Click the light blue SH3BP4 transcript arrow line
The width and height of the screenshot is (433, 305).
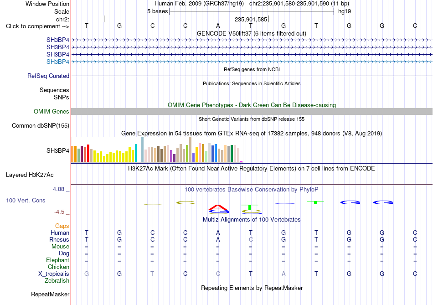252,62
